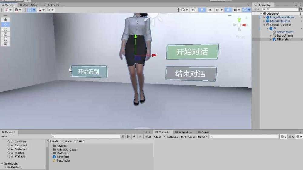The width and height of the screenshot is (303, 170).
Task: Click the scene orientation gizmo
Action: tap(239, 25)
